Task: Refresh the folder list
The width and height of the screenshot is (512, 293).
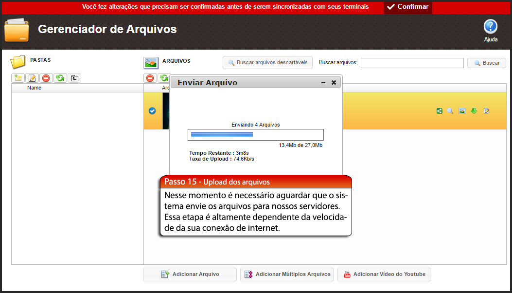Action: pos(60,78)
